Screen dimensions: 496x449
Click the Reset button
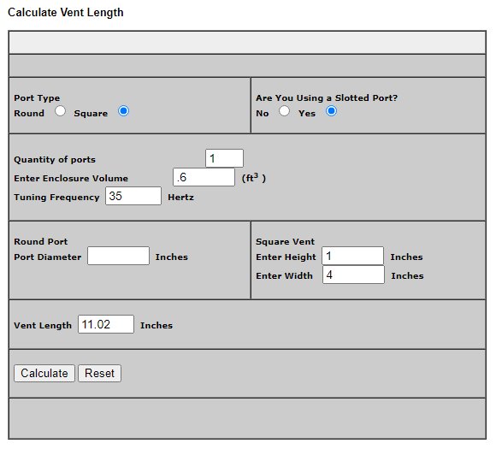[99, 374]
